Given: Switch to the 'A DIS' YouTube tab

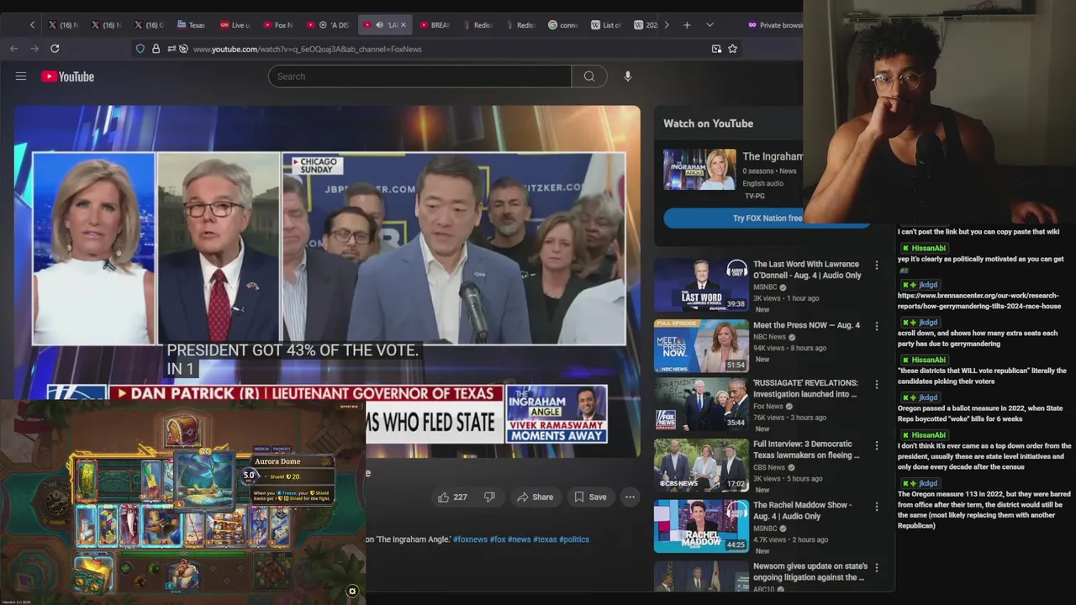Looking at the screenshot, I should (x=329, y=25).
